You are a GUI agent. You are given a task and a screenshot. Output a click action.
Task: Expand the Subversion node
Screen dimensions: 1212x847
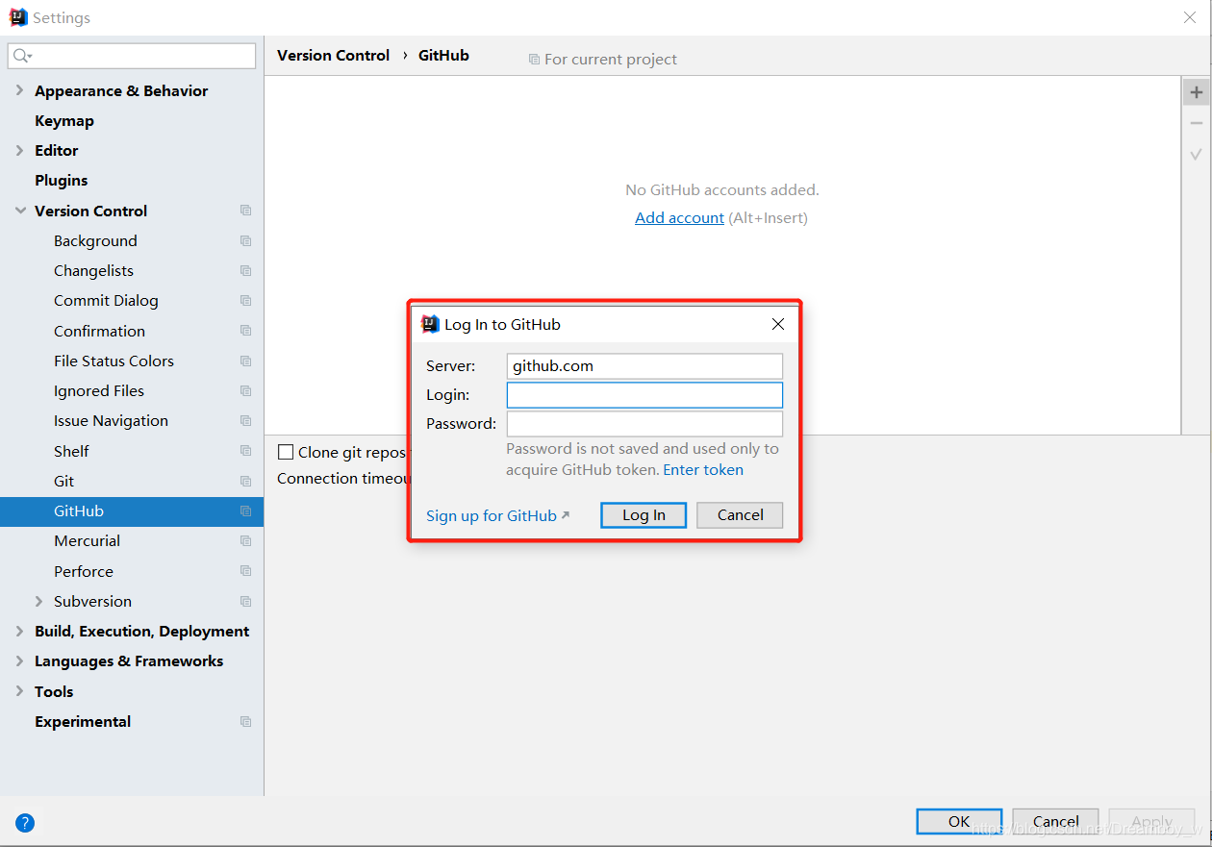point(39,601)
